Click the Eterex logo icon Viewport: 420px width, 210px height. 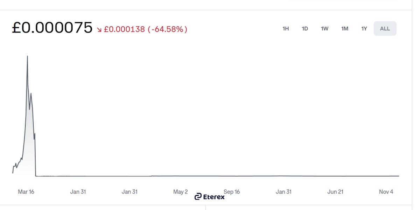pos(198,196)
